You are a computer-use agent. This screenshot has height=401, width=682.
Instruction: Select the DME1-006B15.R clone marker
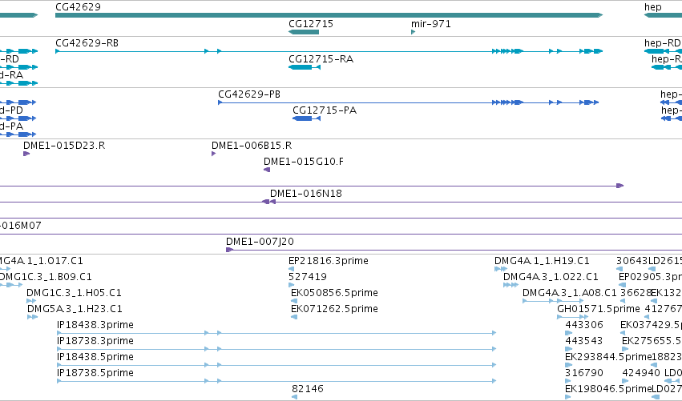(213, 154)
